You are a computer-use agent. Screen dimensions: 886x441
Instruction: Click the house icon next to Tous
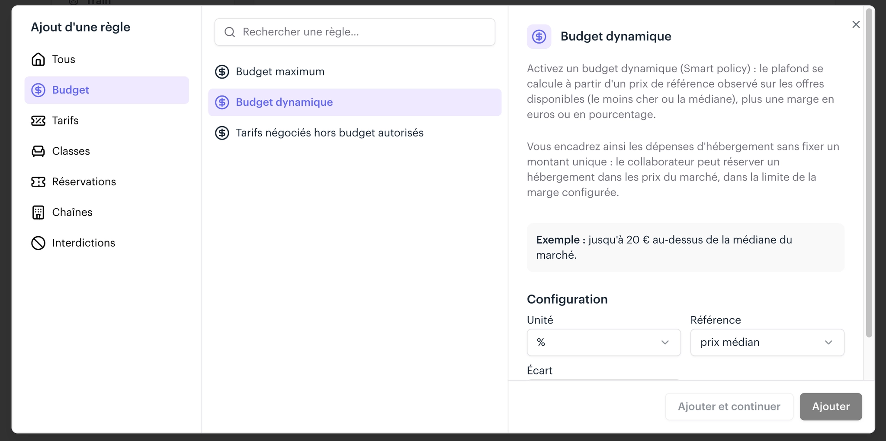(x=38, y=59)
